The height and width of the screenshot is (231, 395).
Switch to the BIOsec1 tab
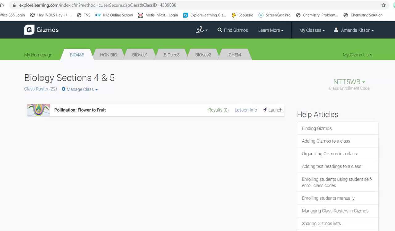pos(140,55)
